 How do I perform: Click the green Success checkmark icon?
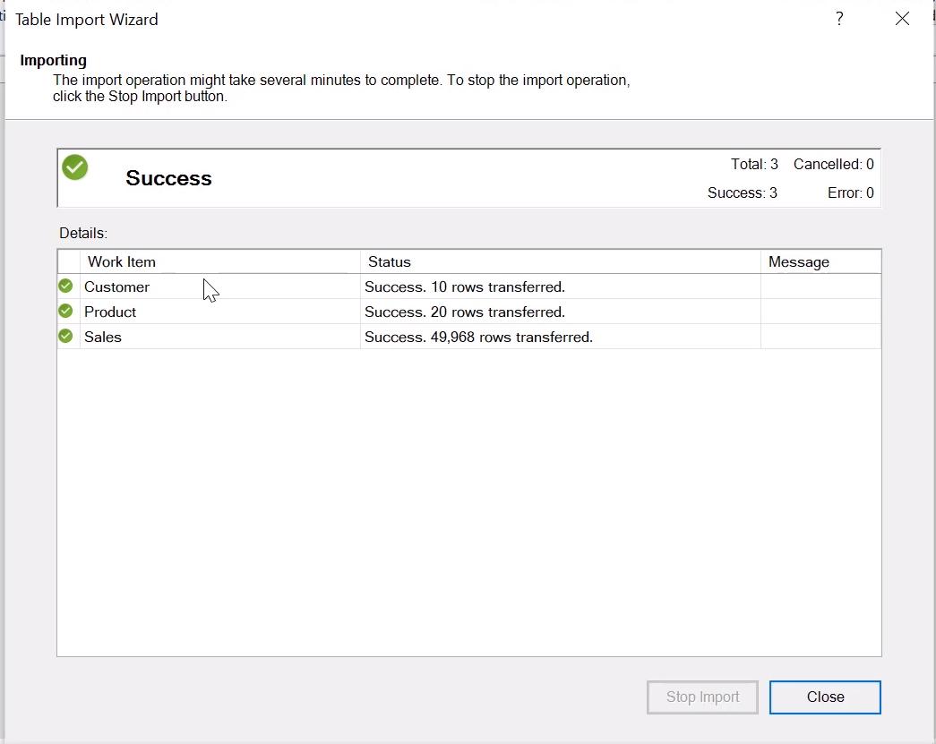74,167
